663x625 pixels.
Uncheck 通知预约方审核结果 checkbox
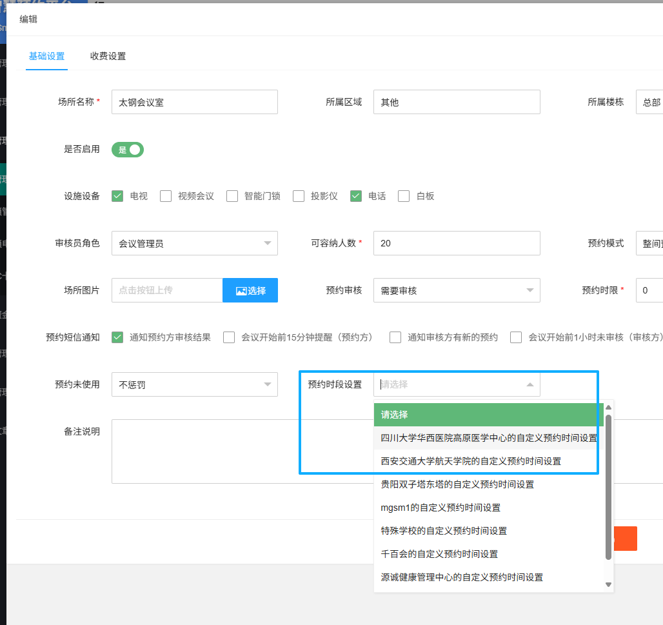tap(117, 337)
